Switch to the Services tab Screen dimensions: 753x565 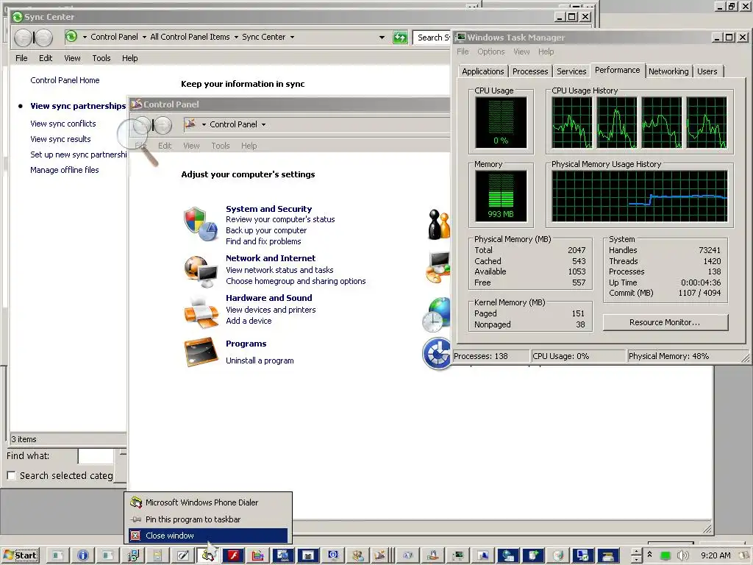pos(571,71)
